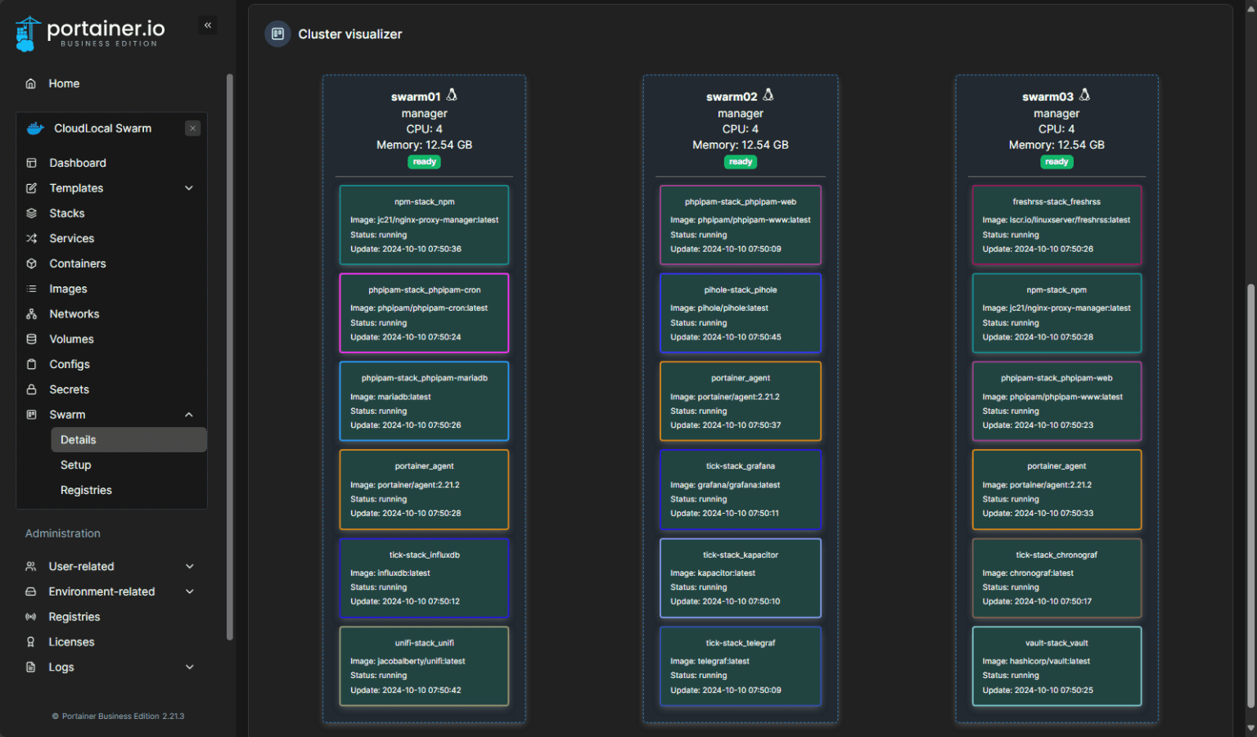This screenshot has width=1257, height=737.
Task: Open the Dashboard from the sidebar
Action: click(77, 163)
